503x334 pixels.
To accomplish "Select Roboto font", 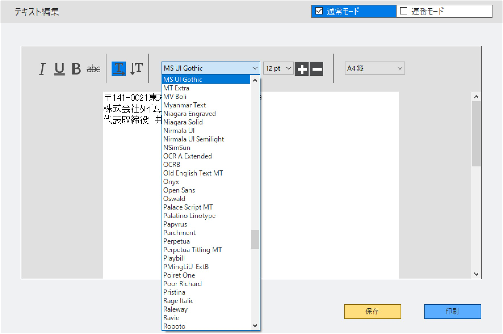I will pyautogui.click(x=206, y=326).
